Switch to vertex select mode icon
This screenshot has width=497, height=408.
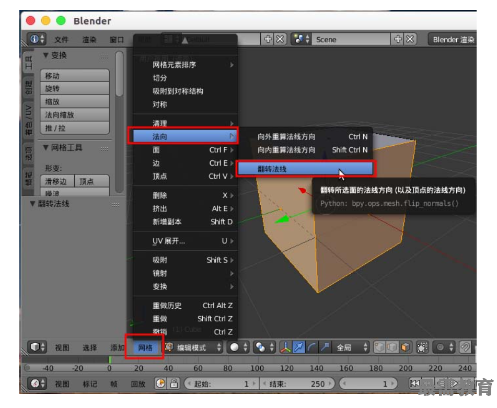tap(379, 347)
